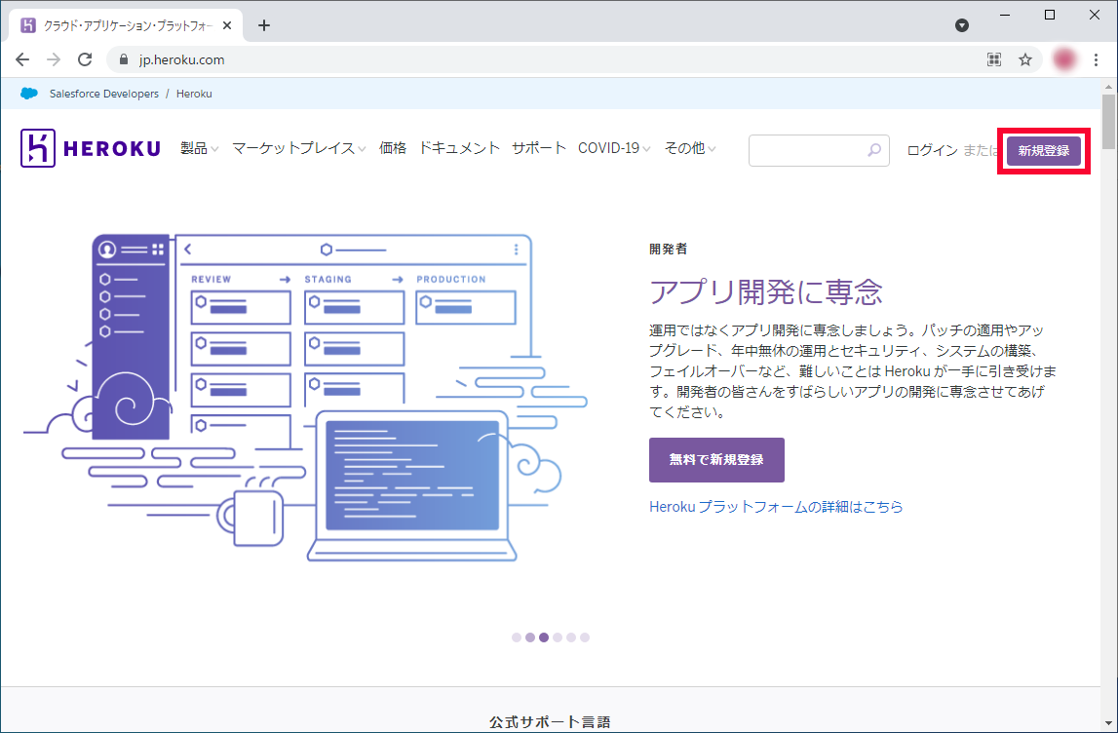
Task: Select the first carousel dot
Action: 517,637
